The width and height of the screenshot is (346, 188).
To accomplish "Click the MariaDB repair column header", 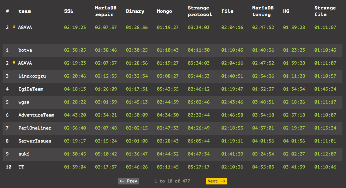I will pos(106,11).
